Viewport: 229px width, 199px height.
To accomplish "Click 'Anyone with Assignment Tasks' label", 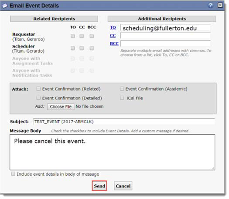I will (32, 61).
